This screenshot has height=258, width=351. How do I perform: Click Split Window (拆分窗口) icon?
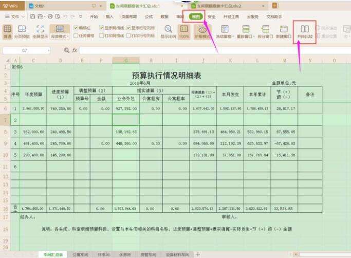click(x=265, y=29)
